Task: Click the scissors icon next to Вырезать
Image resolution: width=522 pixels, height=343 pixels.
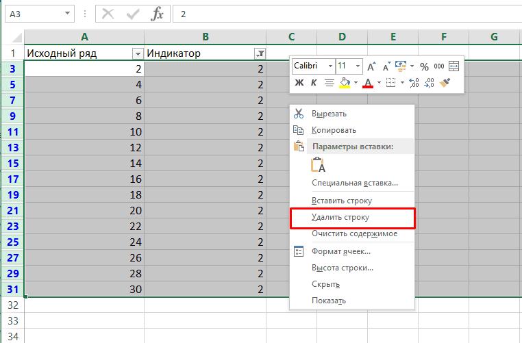Action: (x=299, y=114)
